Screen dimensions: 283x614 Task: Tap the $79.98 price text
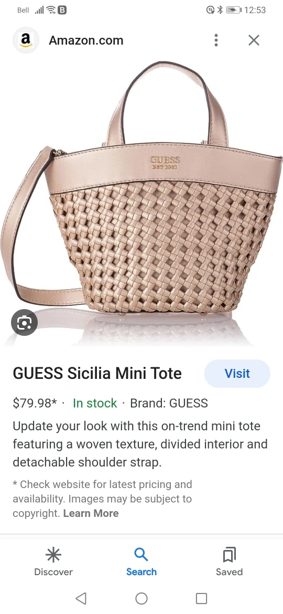35,404
